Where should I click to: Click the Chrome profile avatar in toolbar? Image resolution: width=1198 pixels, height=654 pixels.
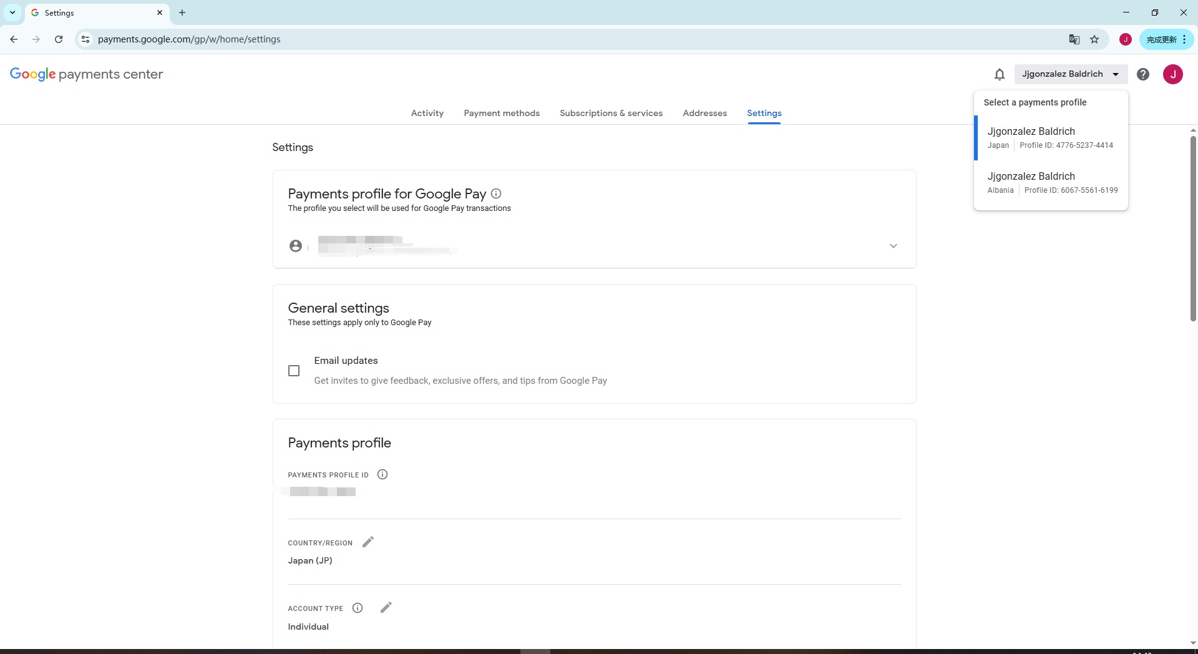pos(1126,39)
